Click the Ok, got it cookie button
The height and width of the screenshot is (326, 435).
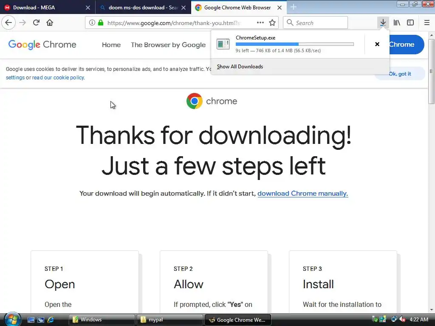point(400,74)
